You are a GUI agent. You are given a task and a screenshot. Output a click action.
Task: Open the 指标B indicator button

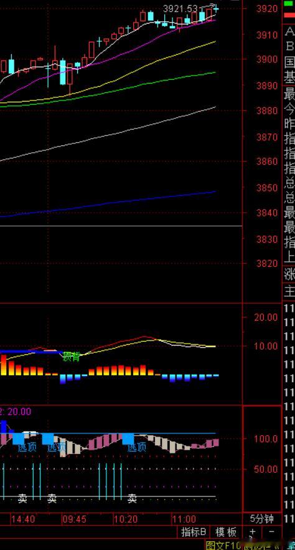(x=194, y=532)
